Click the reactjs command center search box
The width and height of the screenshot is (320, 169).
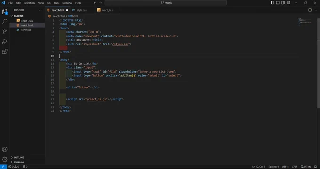tap(166, 3)
